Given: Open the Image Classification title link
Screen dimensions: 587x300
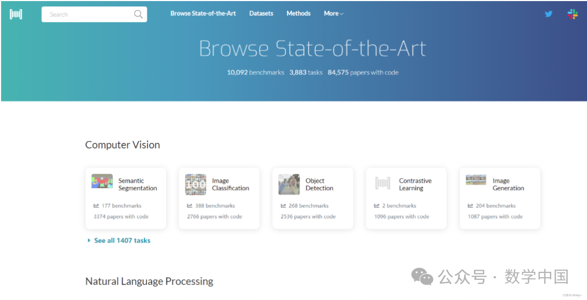Looking at the screenshot, I should coord(230,184).
